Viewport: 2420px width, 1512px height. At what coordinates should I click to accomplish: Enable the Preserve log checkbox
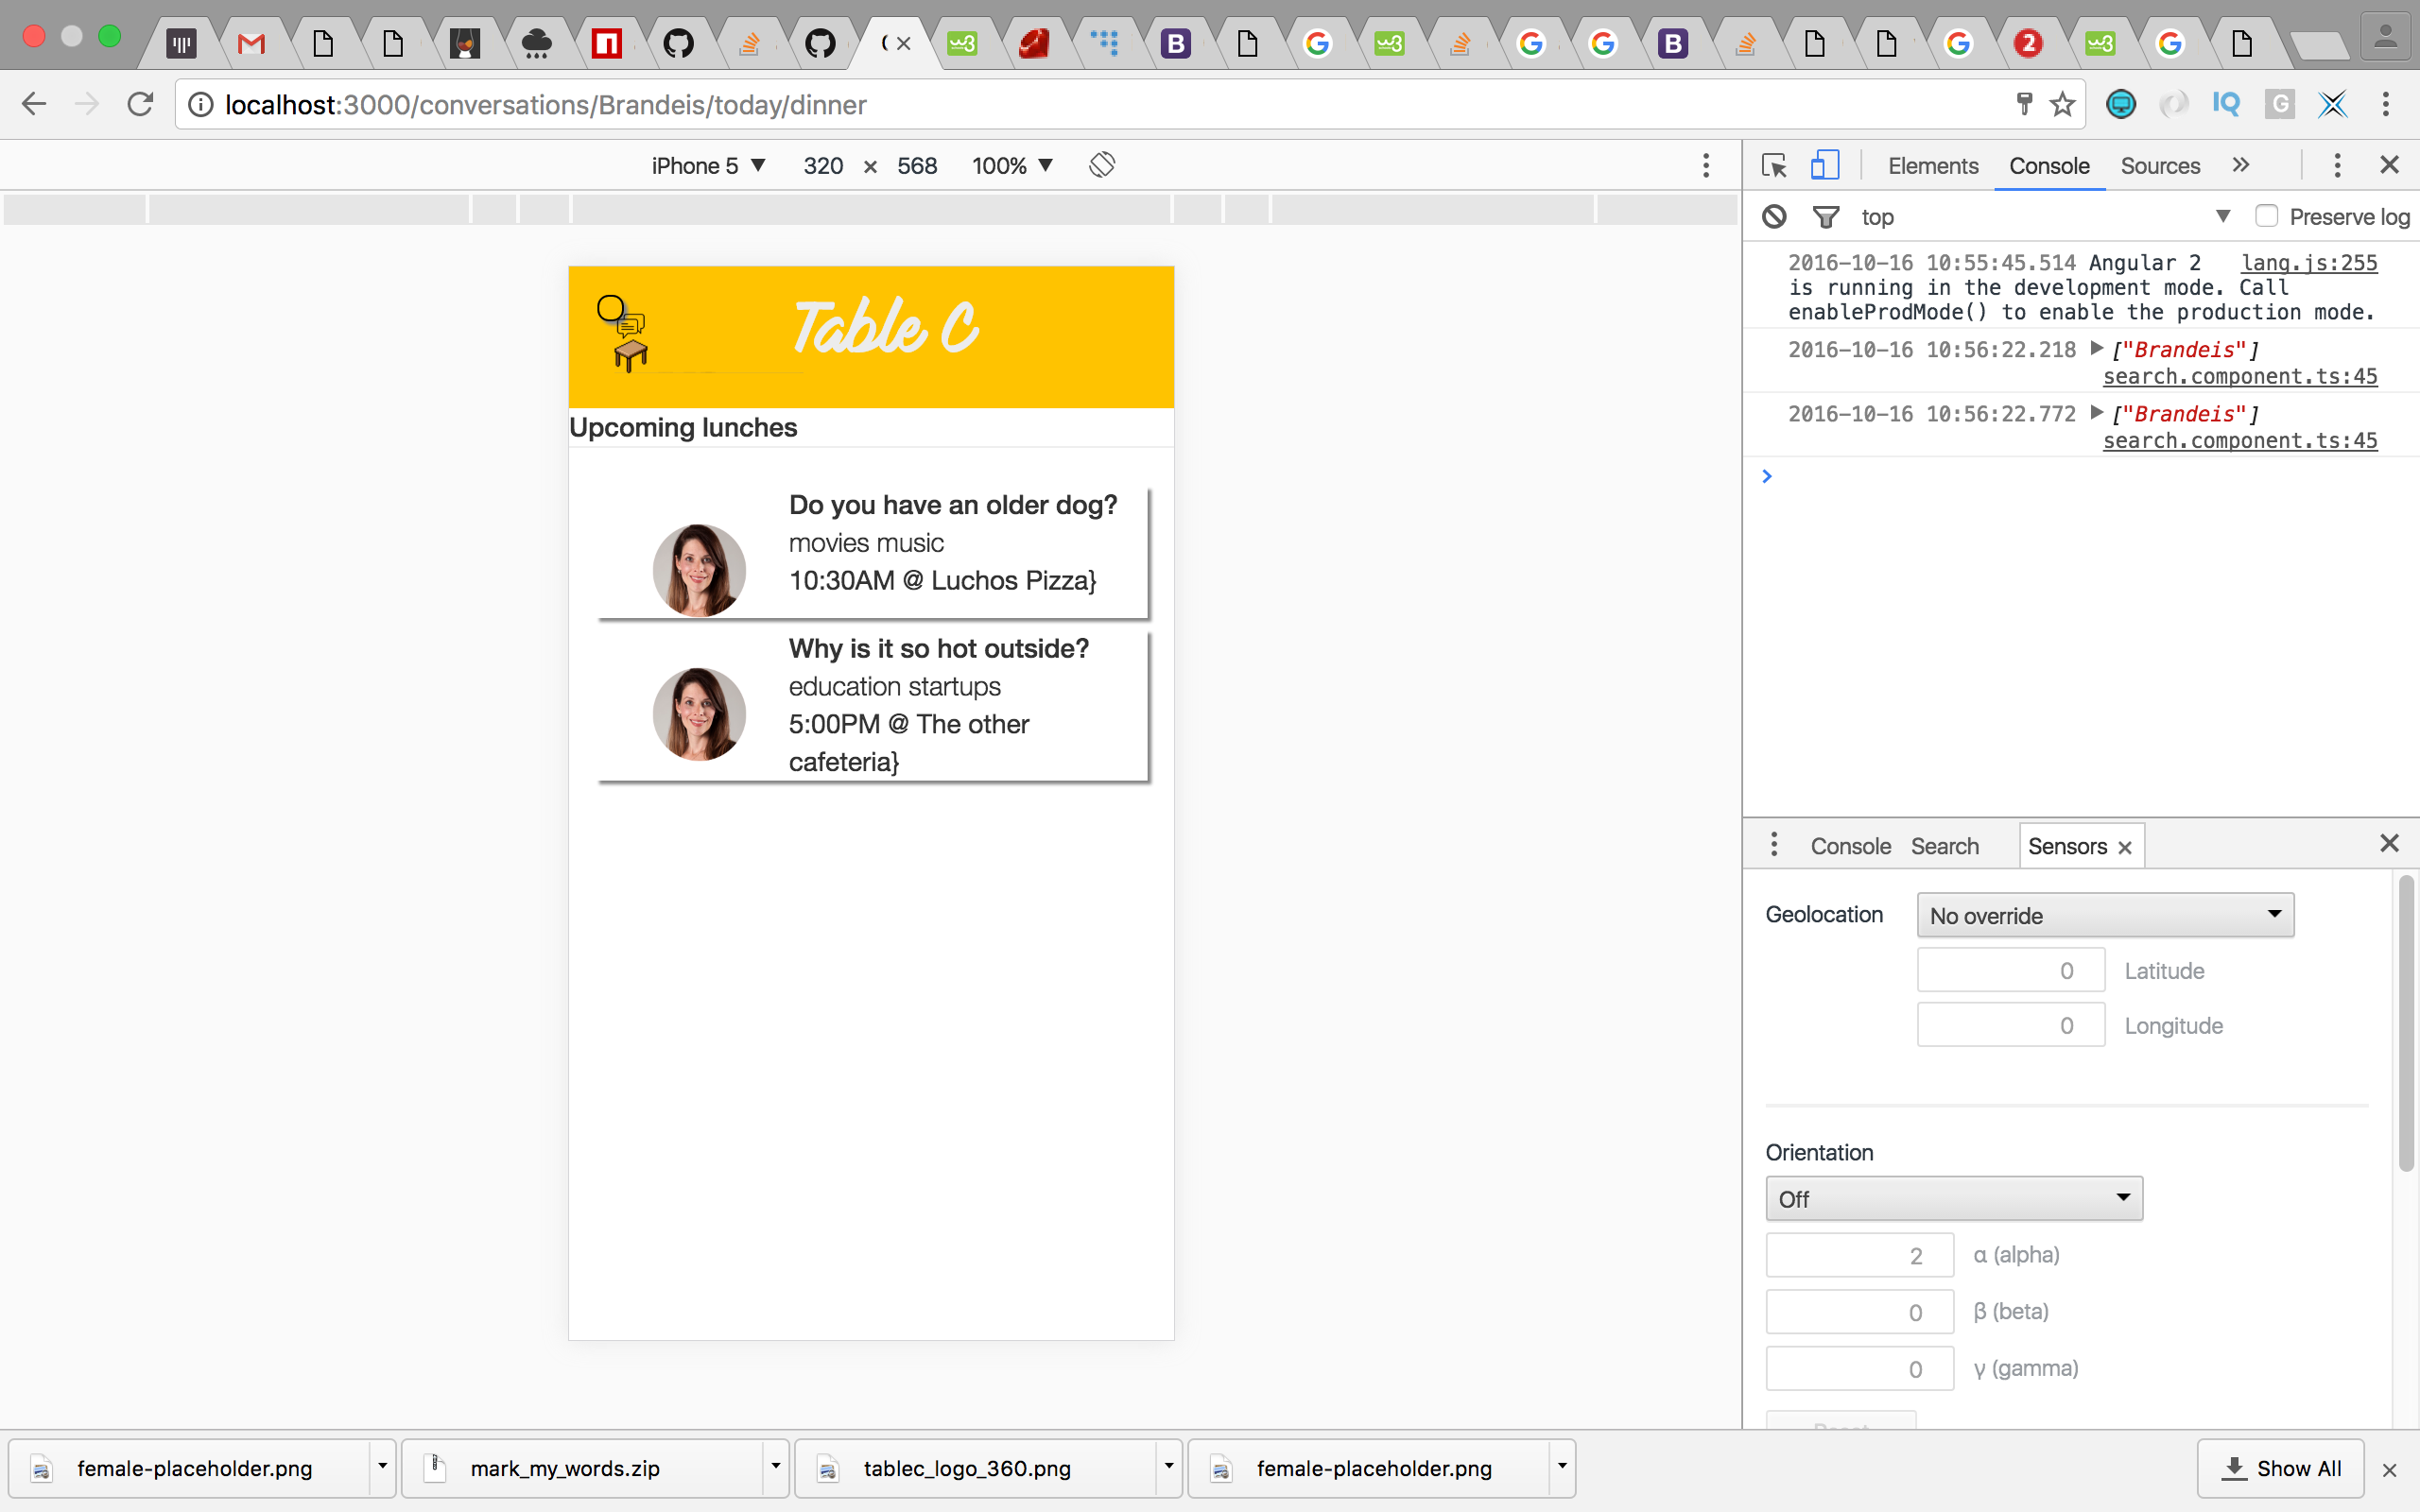[x=2266, y=216]
